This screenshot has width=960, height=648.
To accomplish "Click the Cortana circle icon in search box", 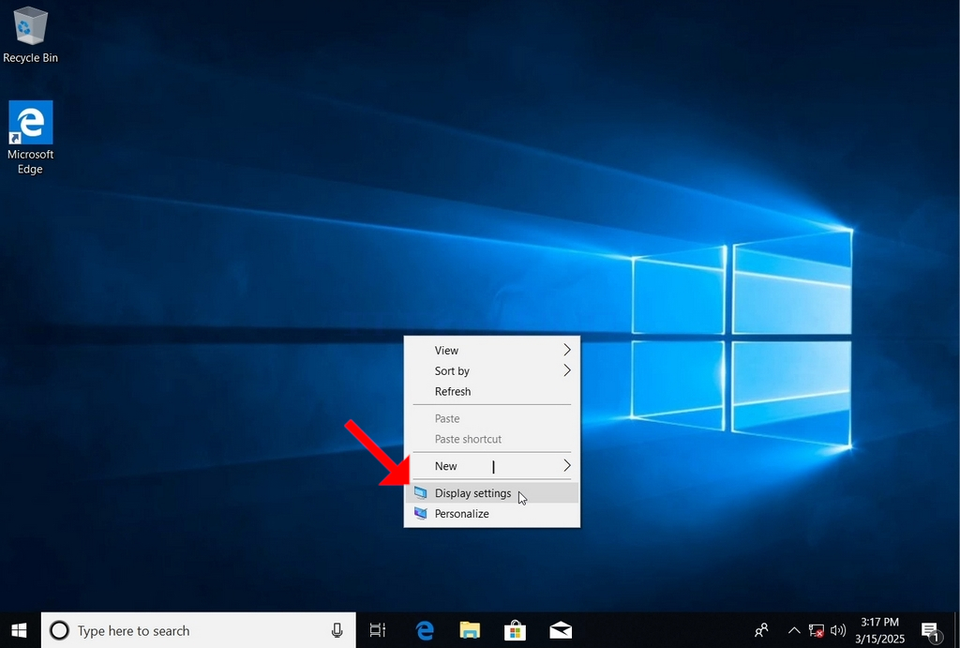I will coord(59,630).
